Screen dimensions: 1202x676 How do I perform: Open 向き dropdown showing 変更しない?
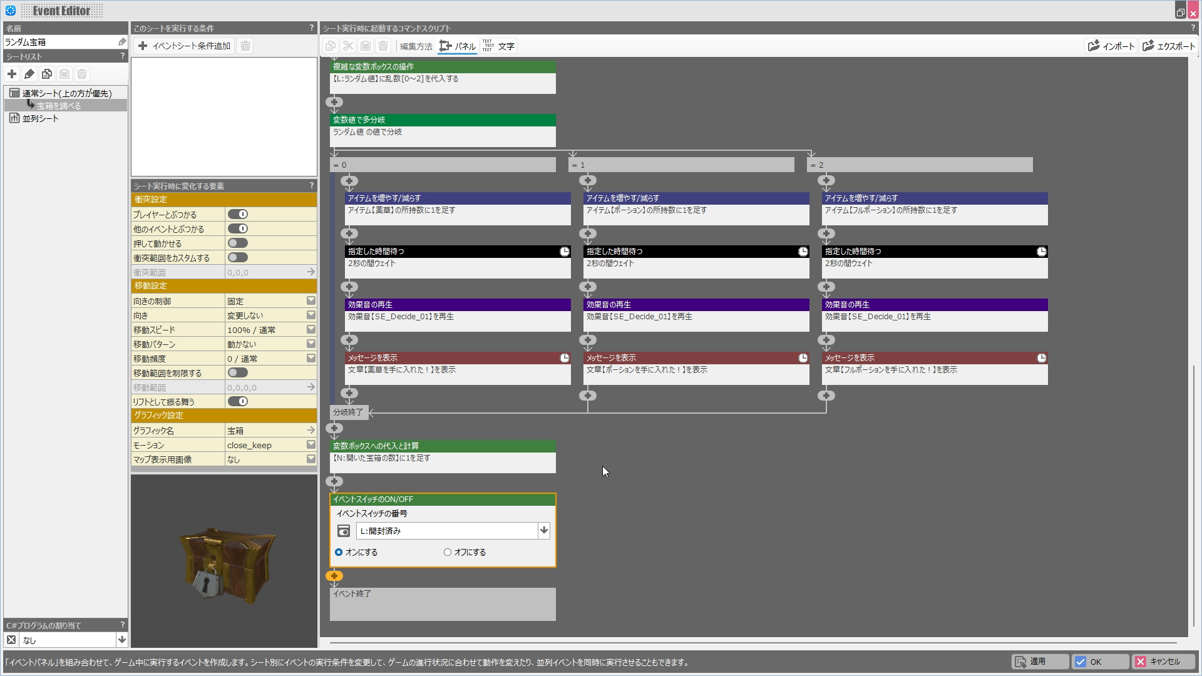point(311,315)
